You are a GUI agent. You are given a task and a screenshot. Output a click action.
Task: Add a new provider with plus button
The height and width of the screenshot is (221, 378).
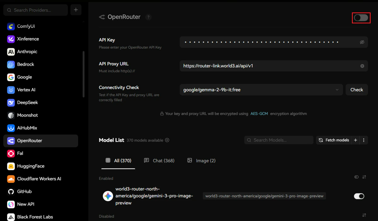click(76, 10)
